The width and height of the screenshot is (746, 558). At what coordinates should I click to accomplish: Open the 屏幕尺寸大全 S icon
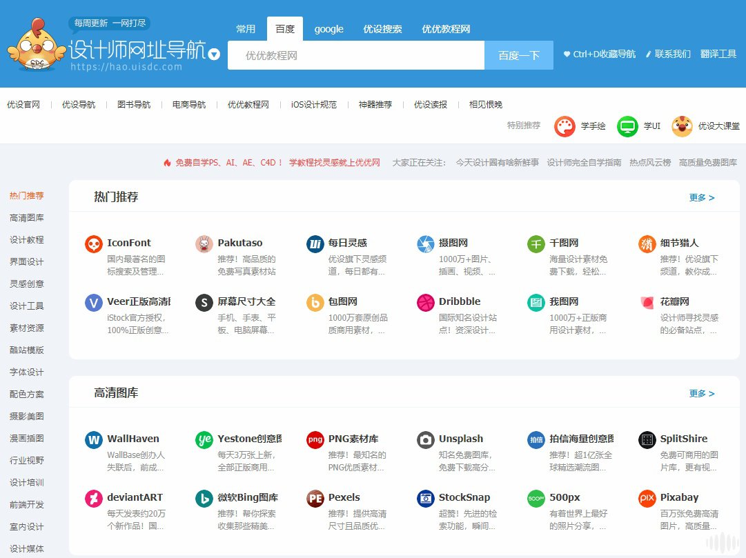click(x=204, y=303)
